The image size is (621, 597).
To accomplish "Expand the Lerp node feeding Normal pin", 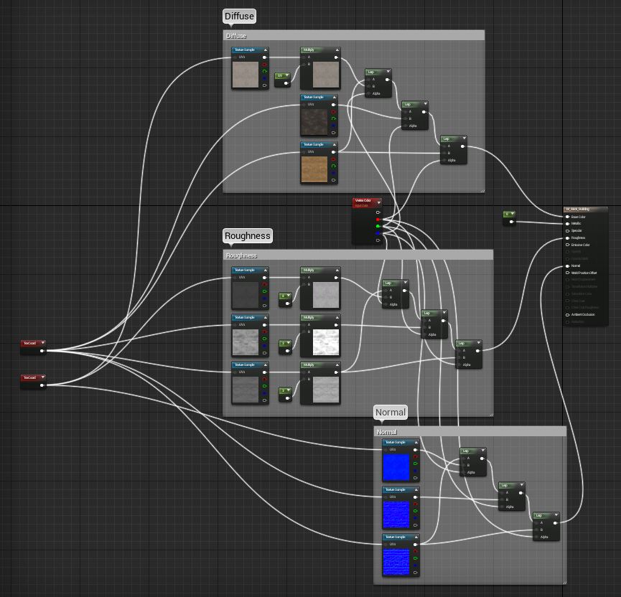I will pos(556,515).
